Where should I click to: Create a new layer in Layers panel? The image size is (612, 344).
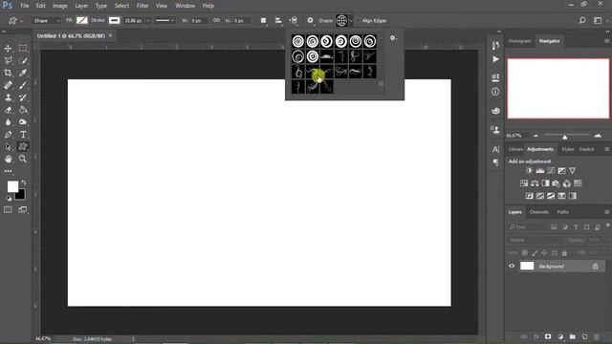(x=584, y=336)
